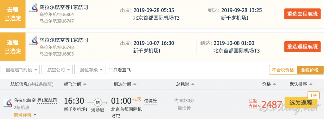
Task: Click the 转 transfer circle icon
Action: click(98, 102)
